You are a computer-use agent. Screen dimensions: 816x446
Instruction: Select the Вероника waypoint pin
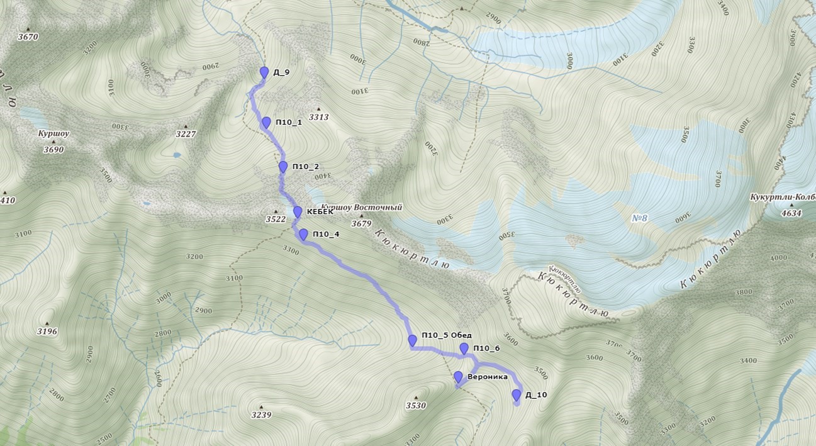tap(458, 377)
